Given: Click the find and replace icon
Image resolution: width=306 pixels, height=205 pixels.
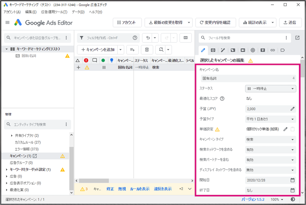Looking at the screenshot, I should pos(161,50).
